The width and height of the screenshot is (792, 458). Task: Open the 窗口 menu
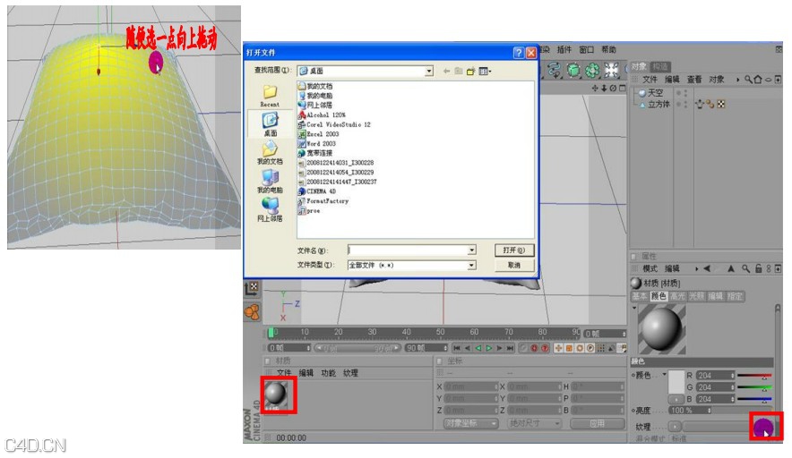[586, 49]
